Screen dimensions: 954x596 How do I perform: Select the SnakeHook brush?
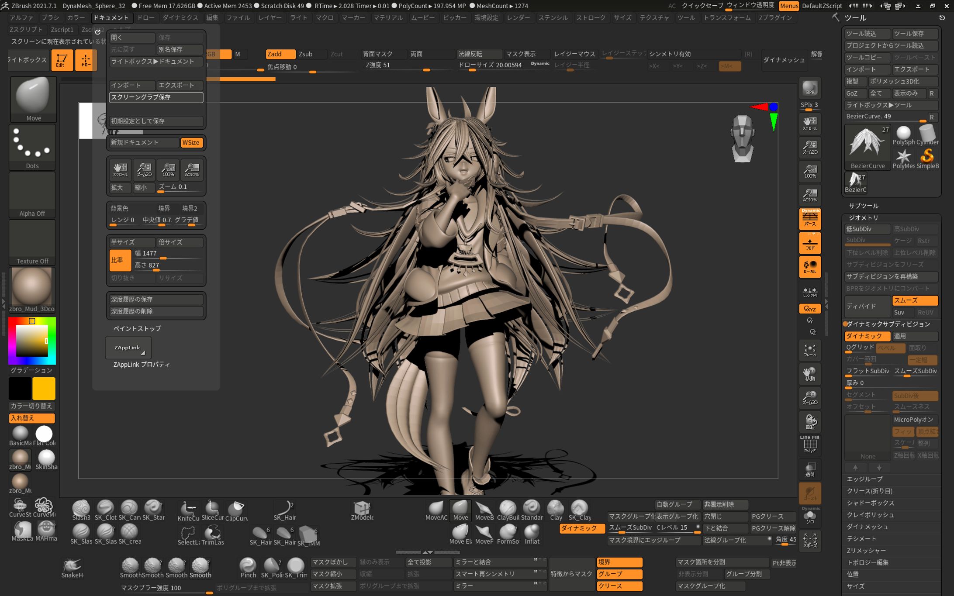tap(72, 568)
